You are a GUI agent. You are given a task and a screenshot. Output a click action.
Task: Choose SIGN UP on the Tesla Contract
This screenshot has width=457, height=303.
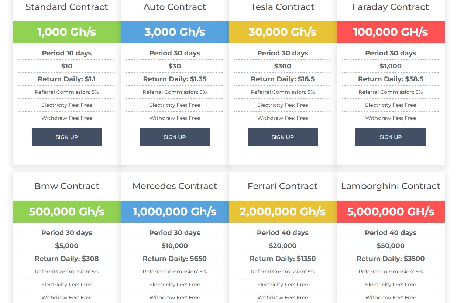[282, 137]
